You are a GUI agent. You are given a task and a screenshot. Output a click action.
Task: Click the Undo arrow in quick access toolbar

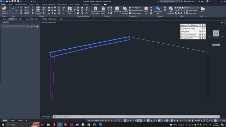21,1
